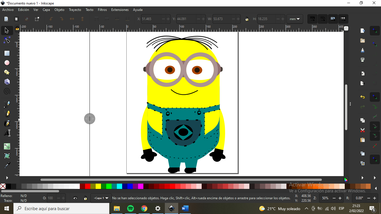The width and height of the screenshot is (381, 214).
Task: Toggle current layer visibility eye
Action: tap(75, 198)
